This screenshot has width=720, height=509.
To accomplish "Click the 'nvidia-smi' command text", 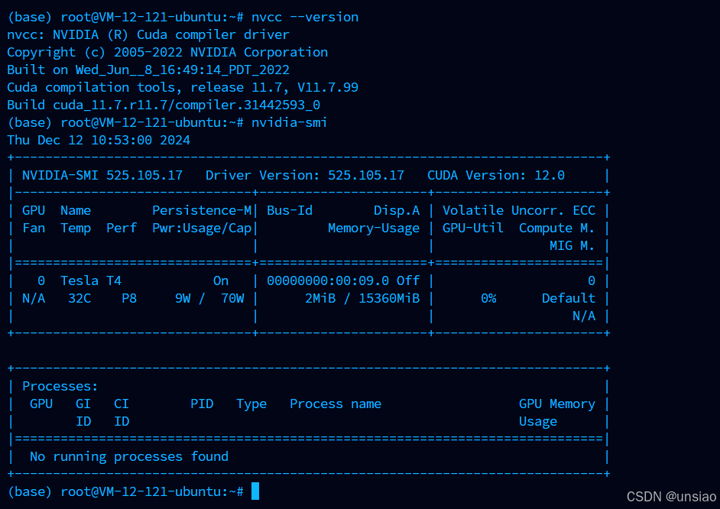I will (x=289, y=122).
